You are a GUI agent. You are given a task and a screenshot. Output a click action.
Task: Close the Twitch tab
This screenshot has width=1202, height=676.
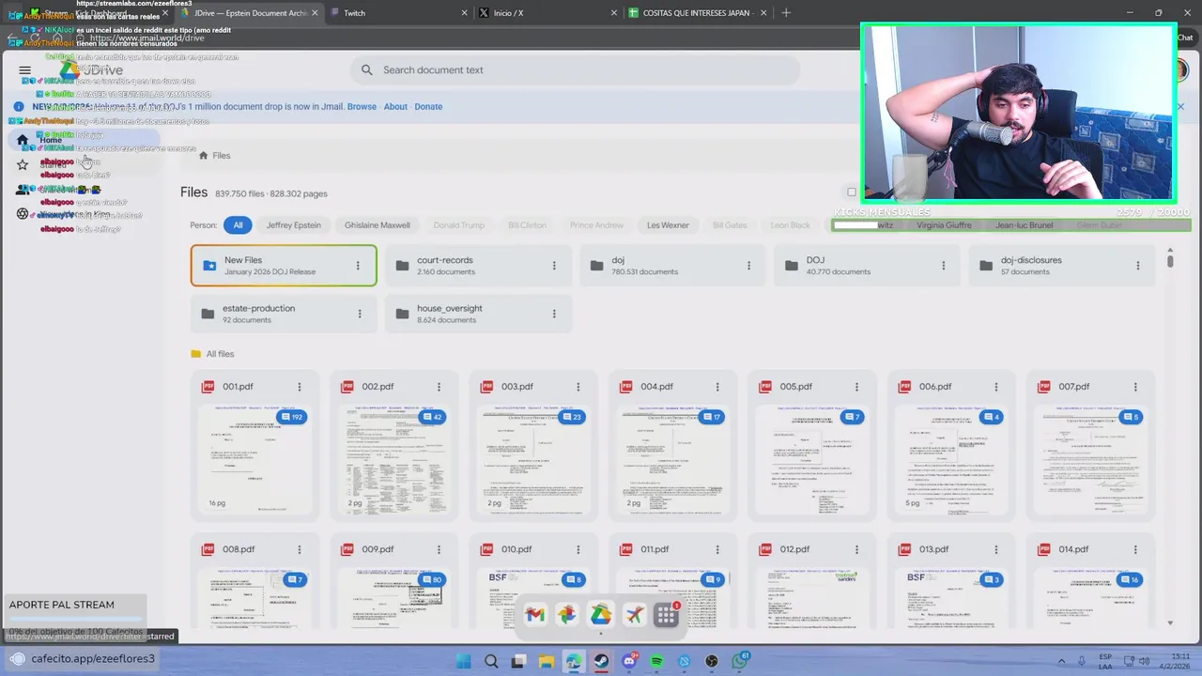[464, 13]
